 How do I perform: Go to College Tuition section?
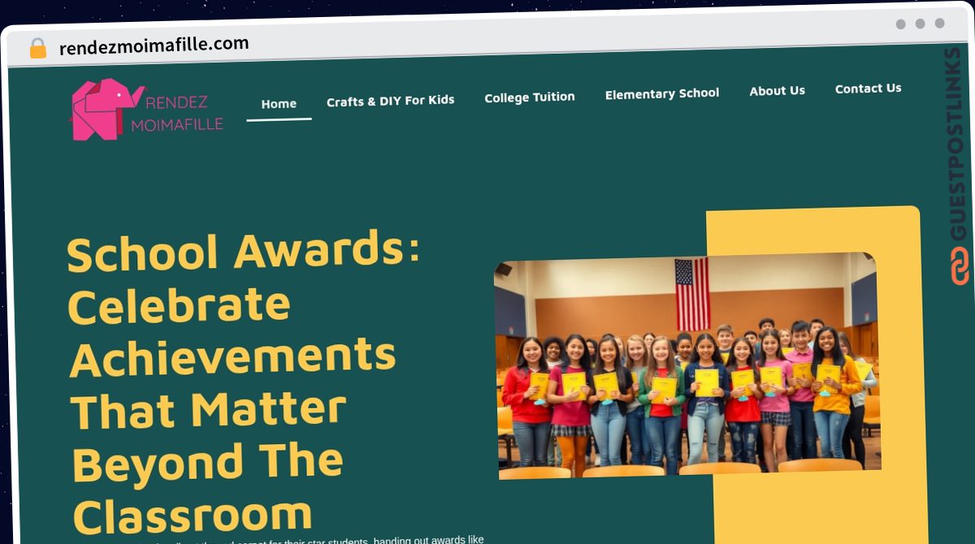(x=530, y=97)
